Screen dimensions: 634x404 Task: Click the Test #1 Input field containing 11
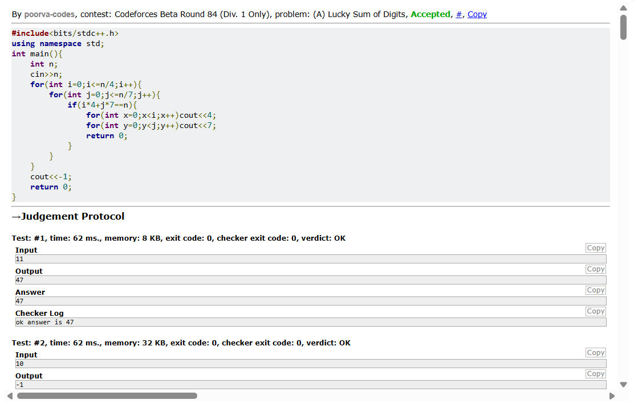(x=311, y=259)
